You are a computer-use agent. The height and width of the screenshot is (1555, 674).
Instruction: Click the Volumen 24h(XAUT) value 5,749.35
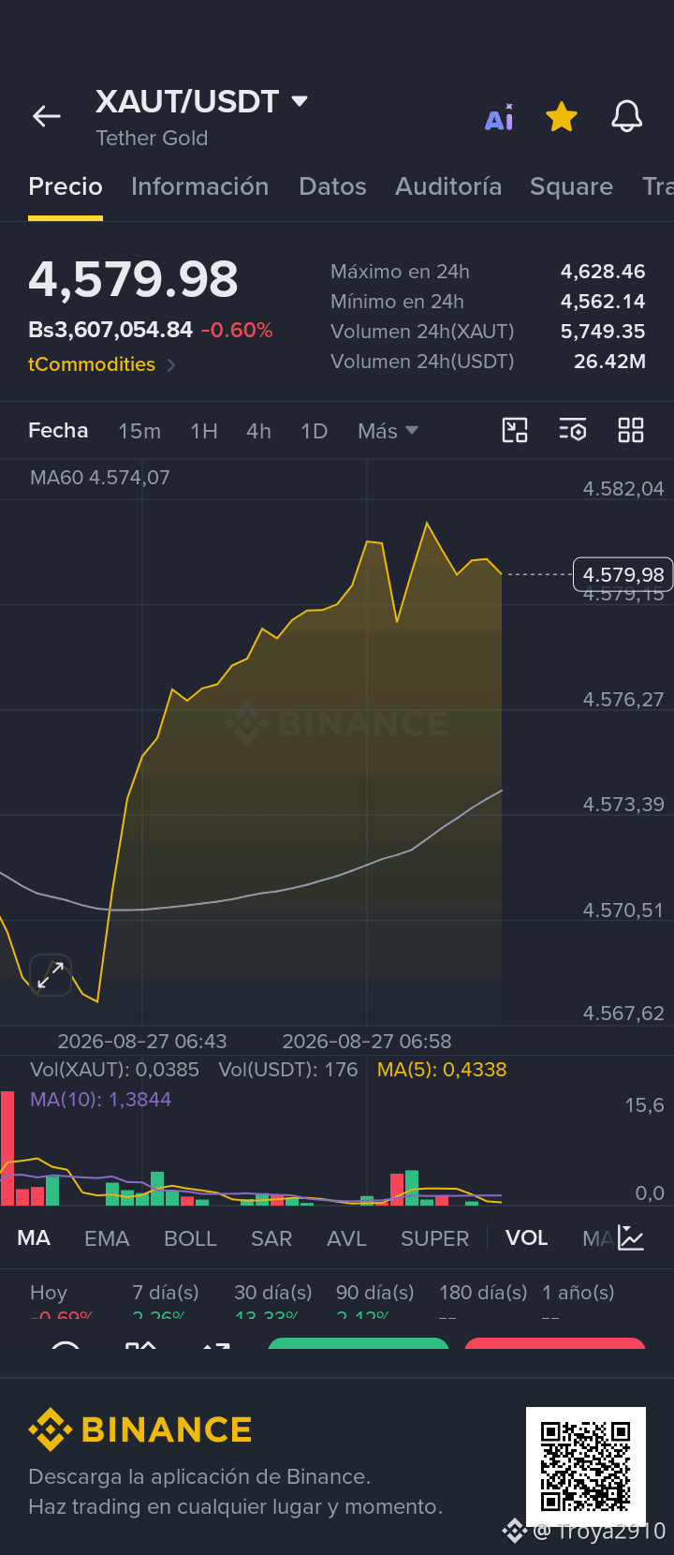coord(603,332)
